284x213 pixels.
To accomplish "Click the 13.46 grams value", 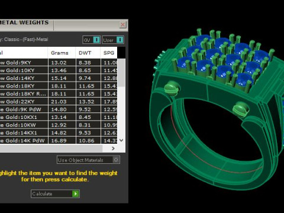I will point(59,70).
